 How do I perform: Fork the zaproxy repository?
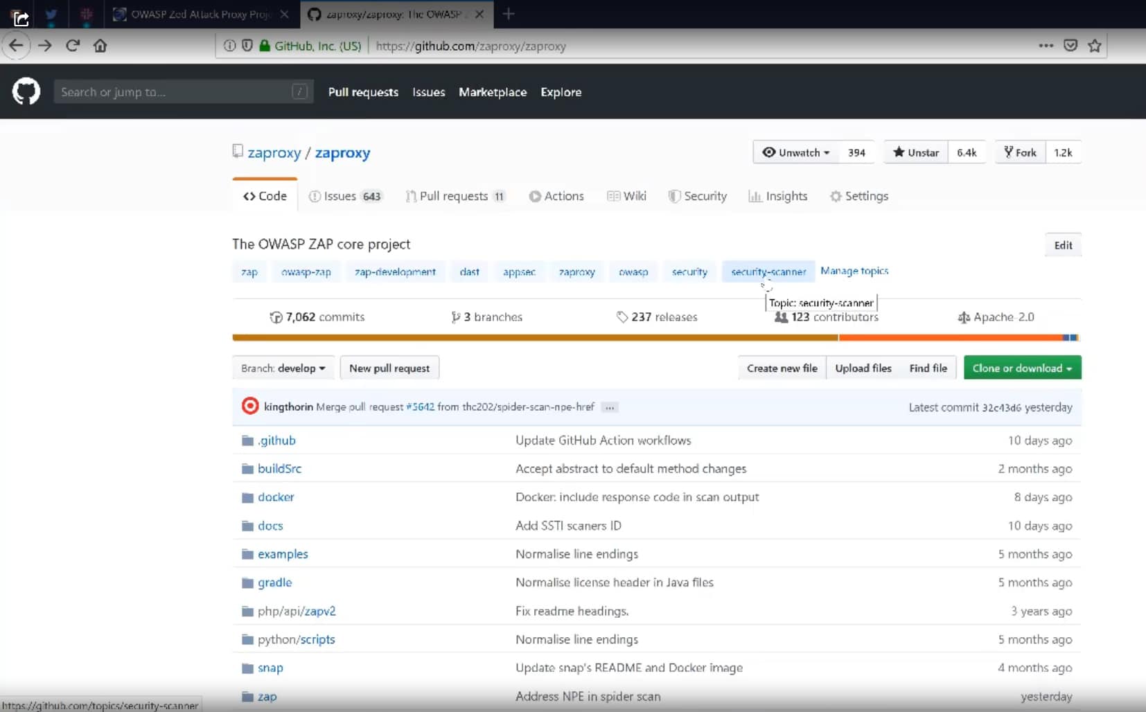pos(1020,152)
